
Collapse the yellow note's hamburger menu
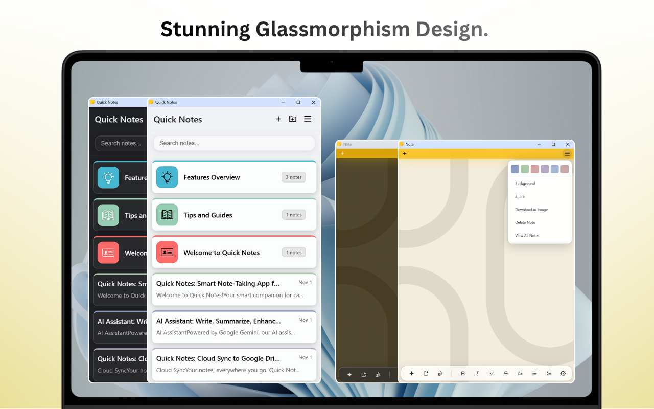click(567, 154)
